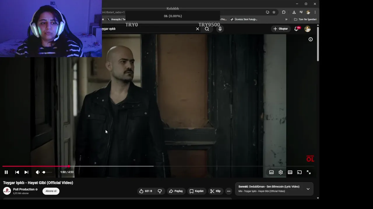Viewport: 373px width, 209px height.
Task: Go to previous video in player
Action: pos(17,172)
